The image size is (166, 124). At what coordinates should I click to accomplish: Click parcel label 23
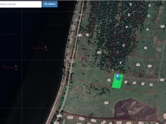point(109,80)
